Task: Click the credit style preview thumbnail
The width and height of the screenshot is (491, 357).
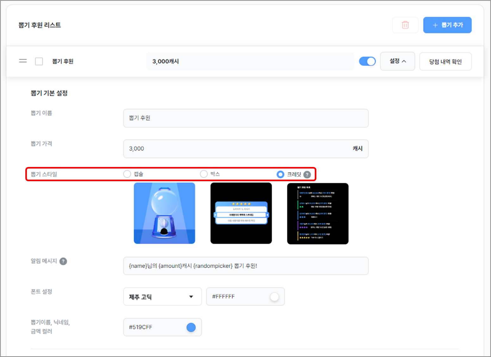Action: (318, 213)
